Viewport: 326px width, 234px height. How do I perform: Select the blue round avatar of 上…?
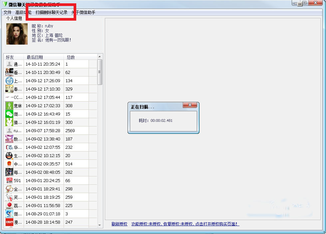[x=9, y=81]
